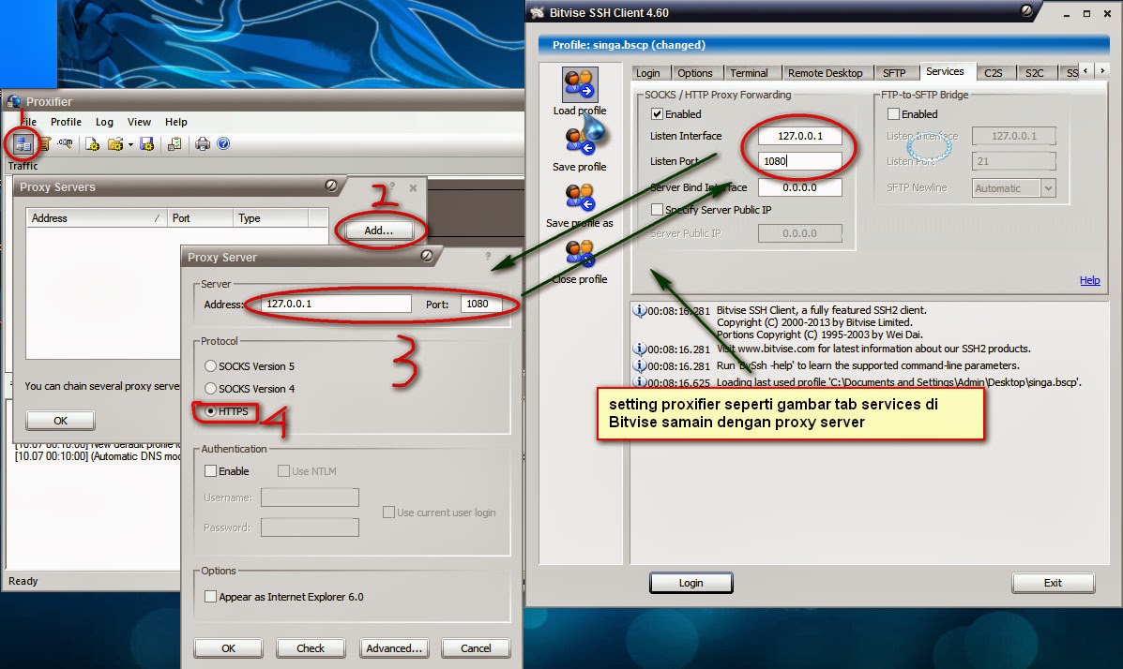Sort by the Address column header
The height and width of the screenshot is (669, 1123).
click(96, 218)
